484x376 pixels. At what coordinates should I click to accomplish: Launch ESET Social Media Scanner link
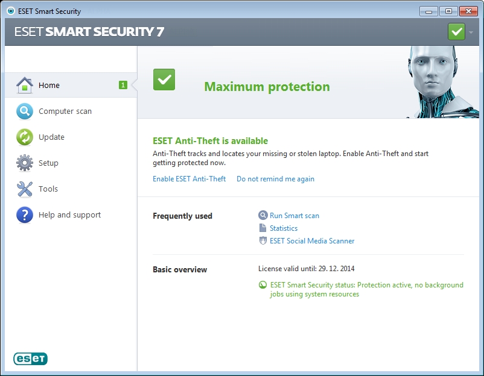(x=311, y=241)
